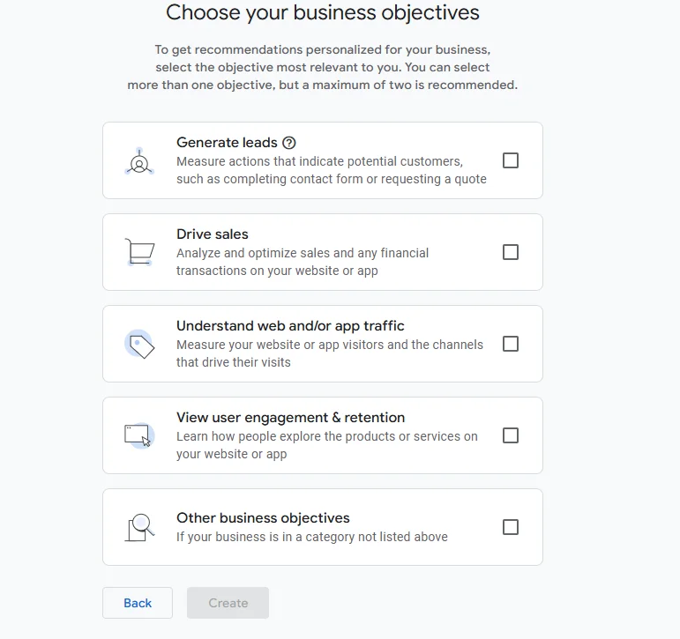
Task: Pick the Other business objectives heading
Action: coord(263,518)
